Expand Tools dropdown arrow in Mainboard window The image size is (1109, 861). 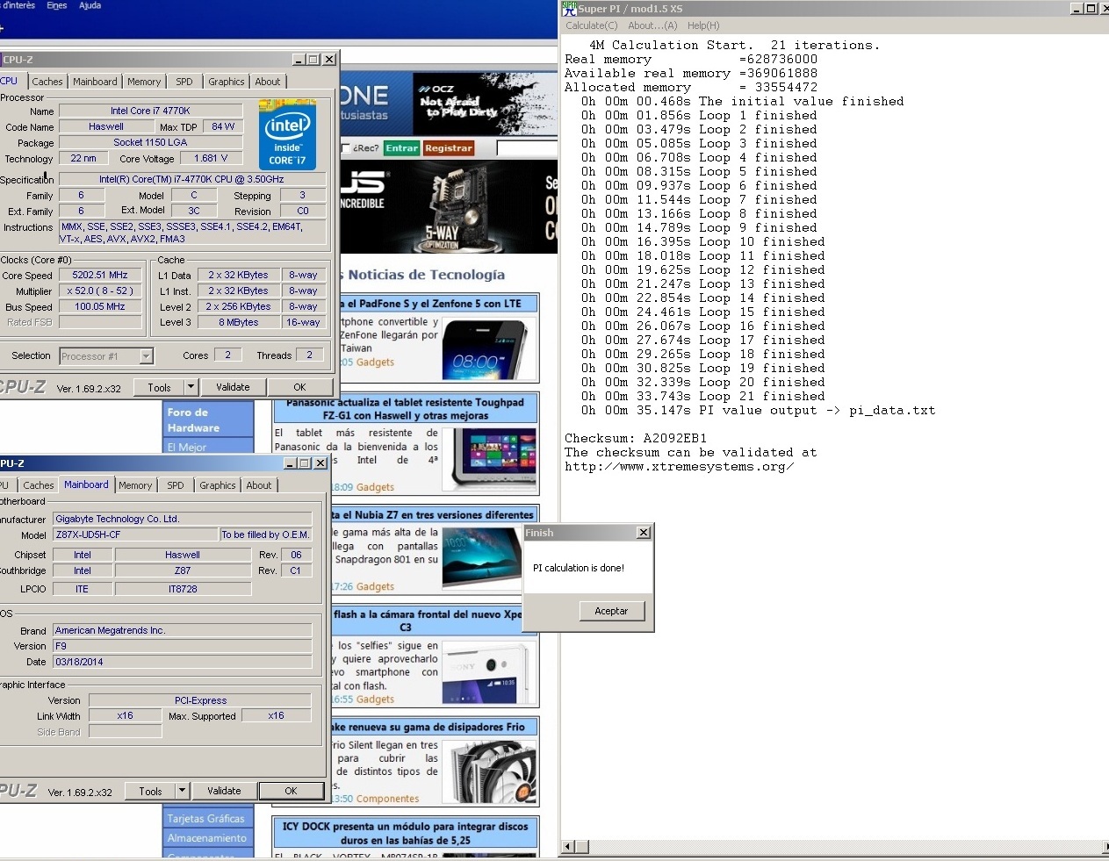point(182,791)
